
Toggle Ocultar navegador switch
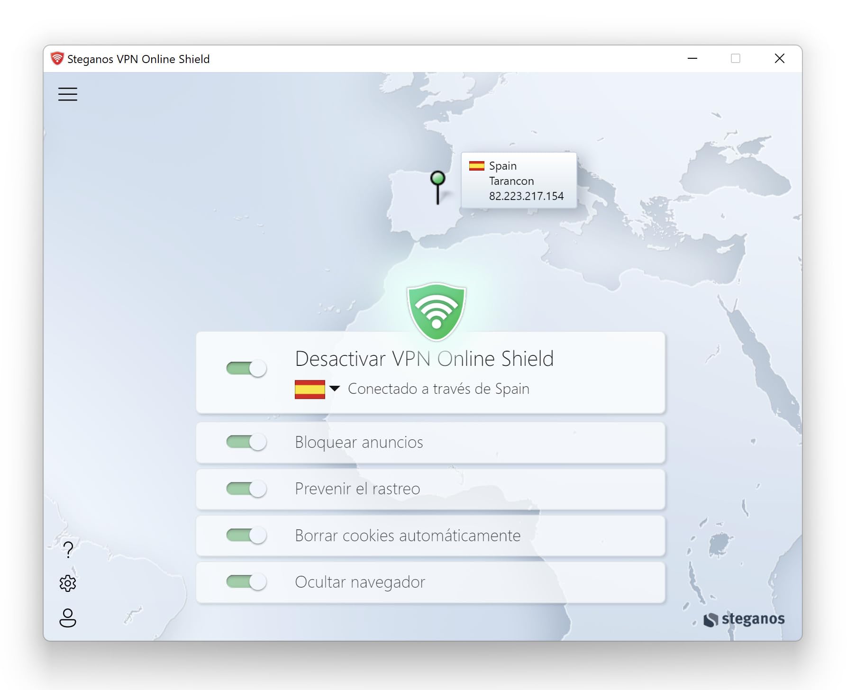(246, 582)
